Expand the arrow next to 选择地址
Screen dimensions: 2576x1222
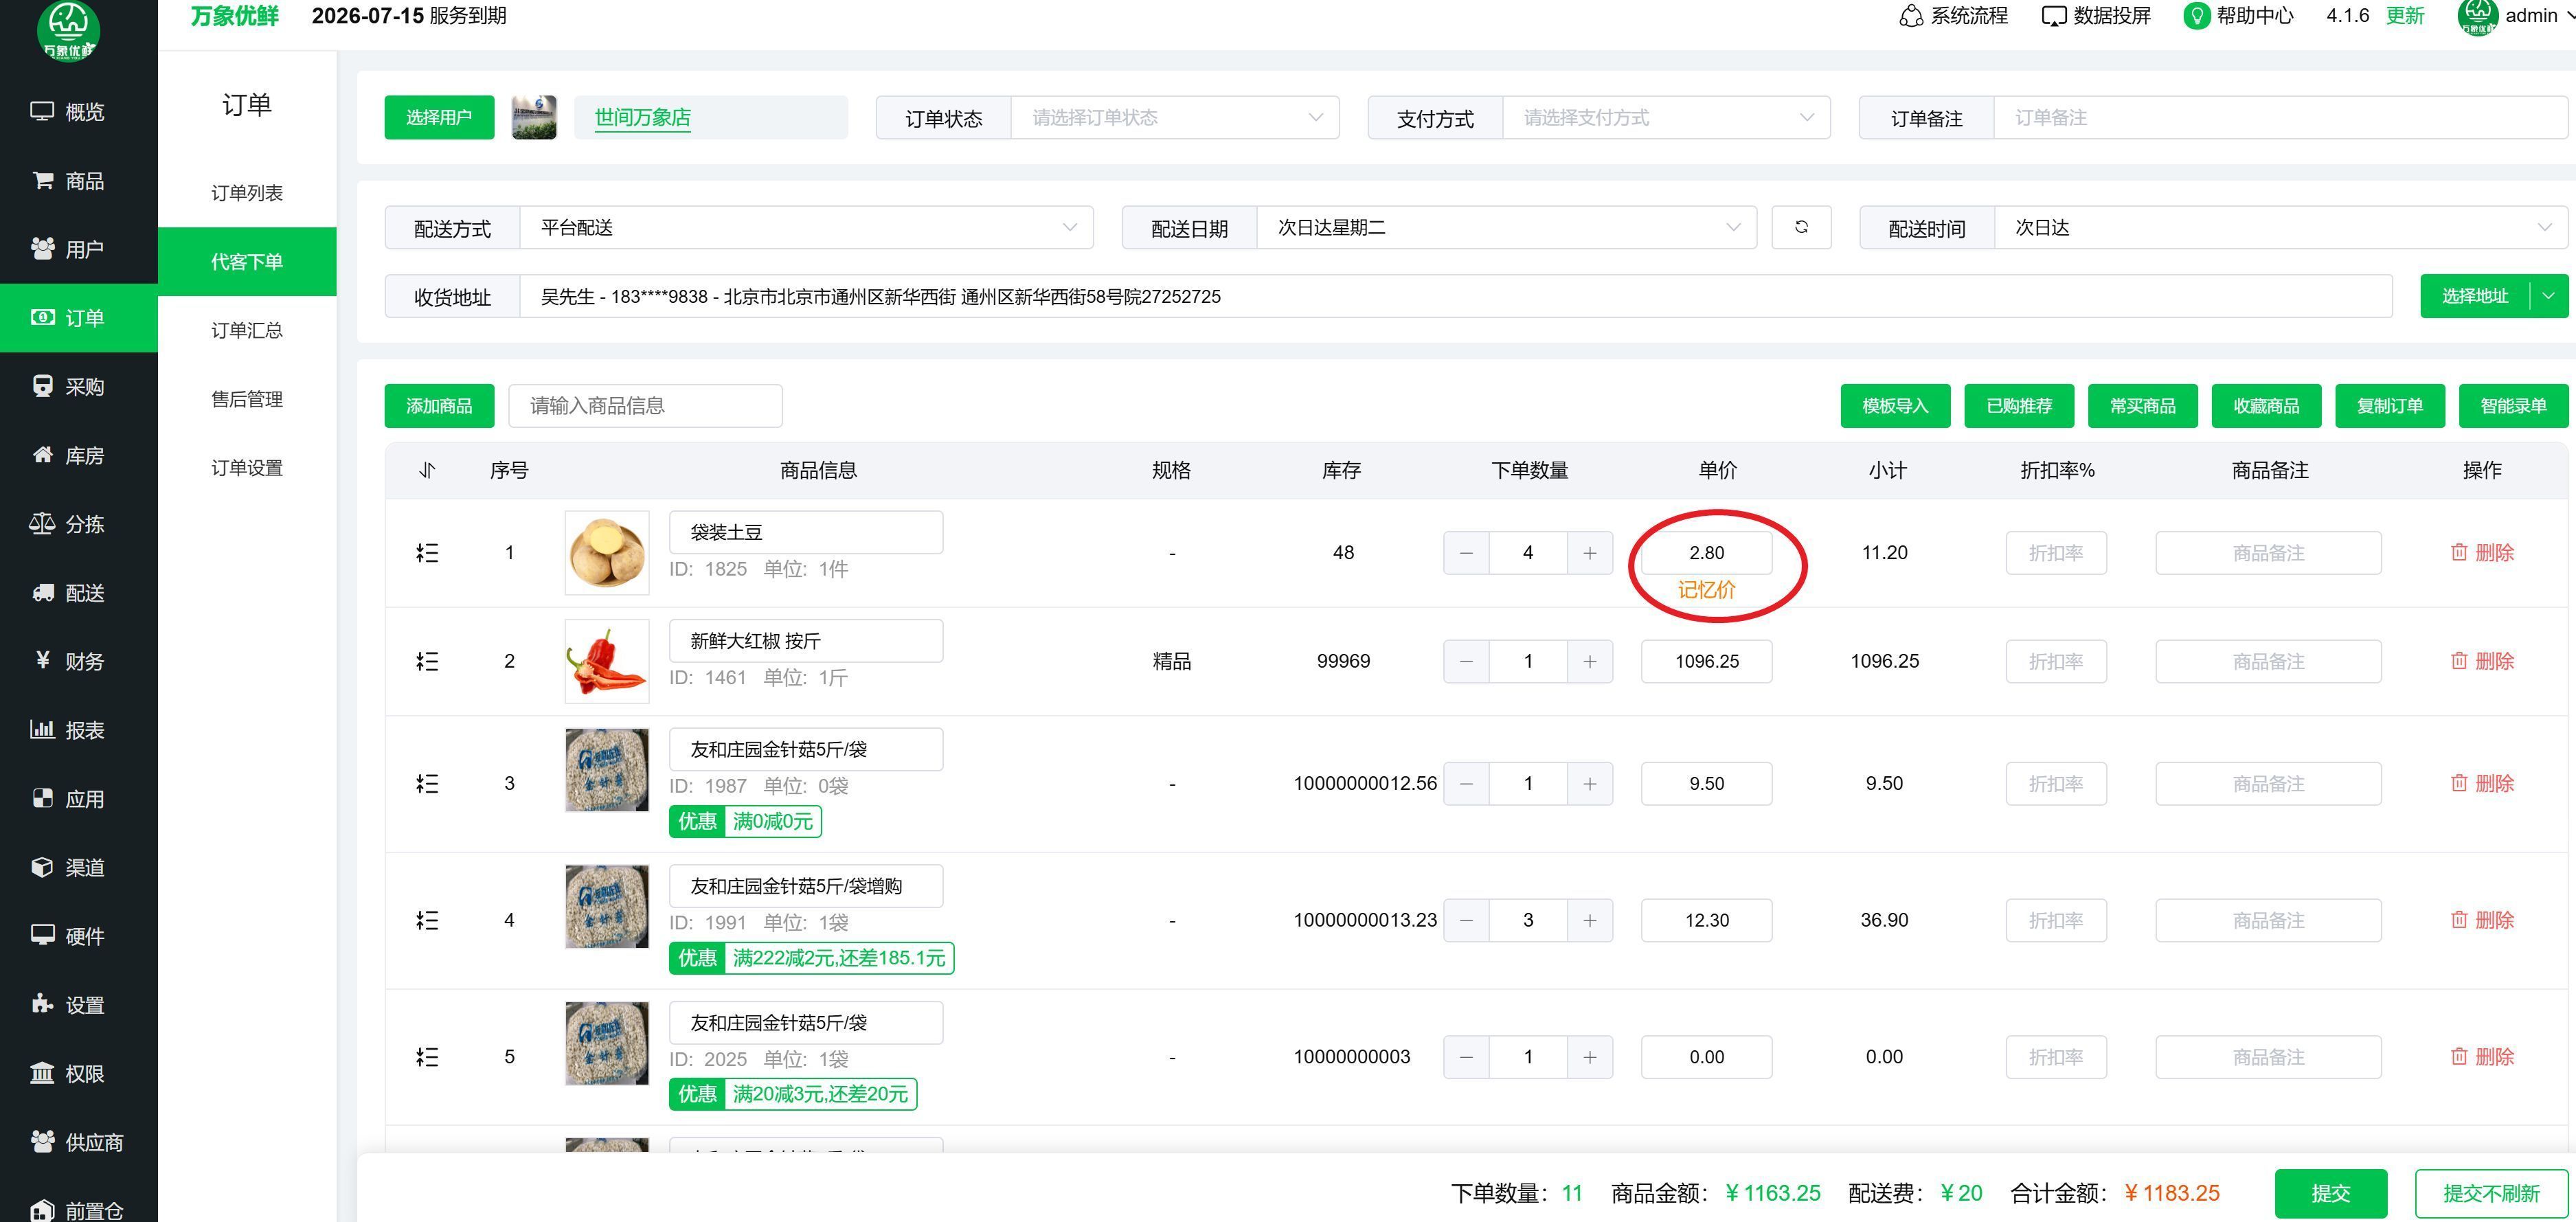point(2548,296)
